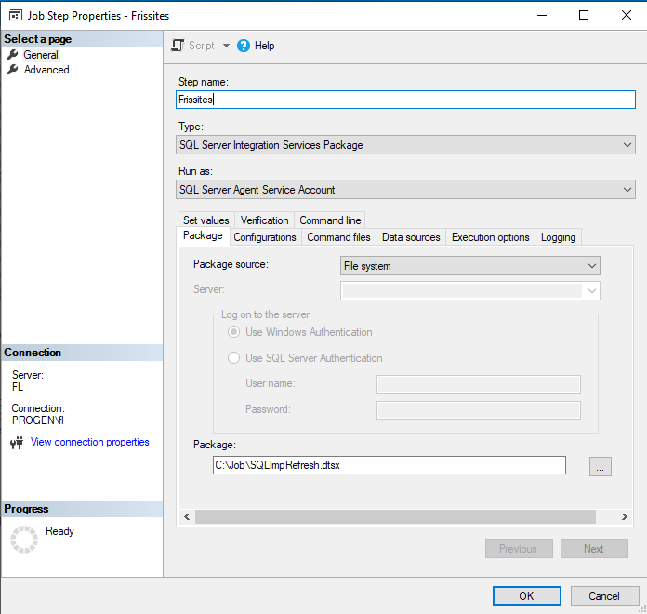647x614 pixels.
Task: Open the Data sources tab
Action: [x=411, y=237]
